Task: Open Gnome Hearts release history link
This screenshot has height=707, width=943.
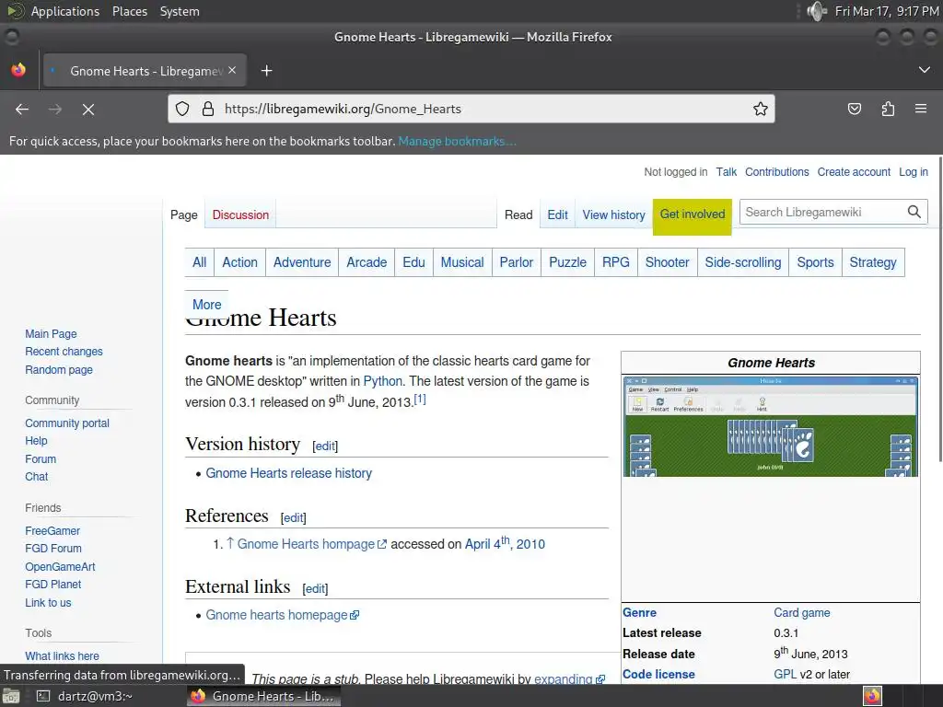Action: point(288,473)
